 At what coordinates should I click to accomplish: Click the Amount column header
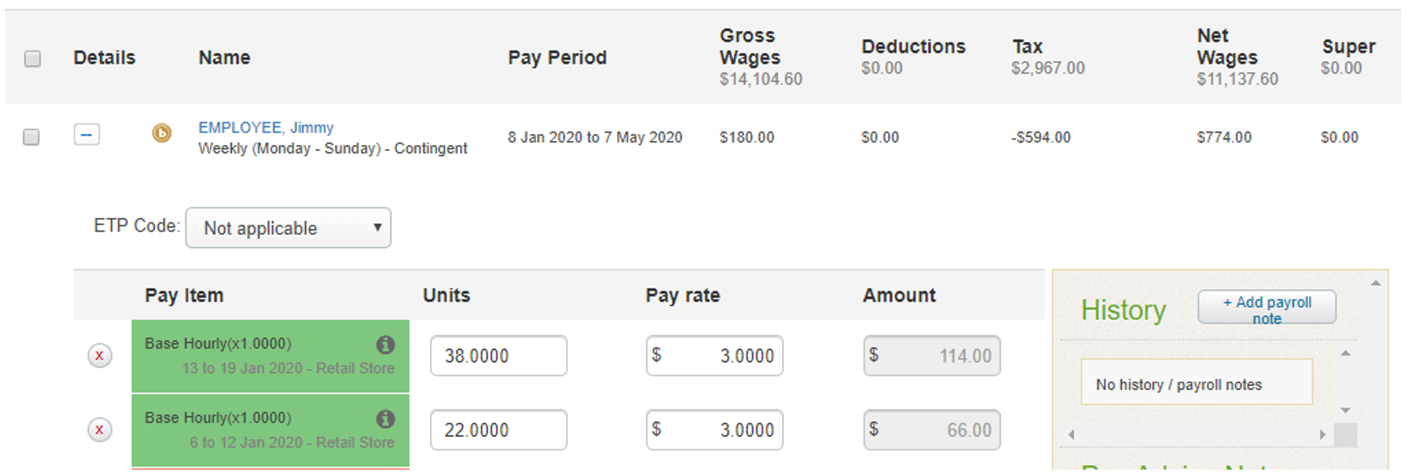[x=899, y=295]
